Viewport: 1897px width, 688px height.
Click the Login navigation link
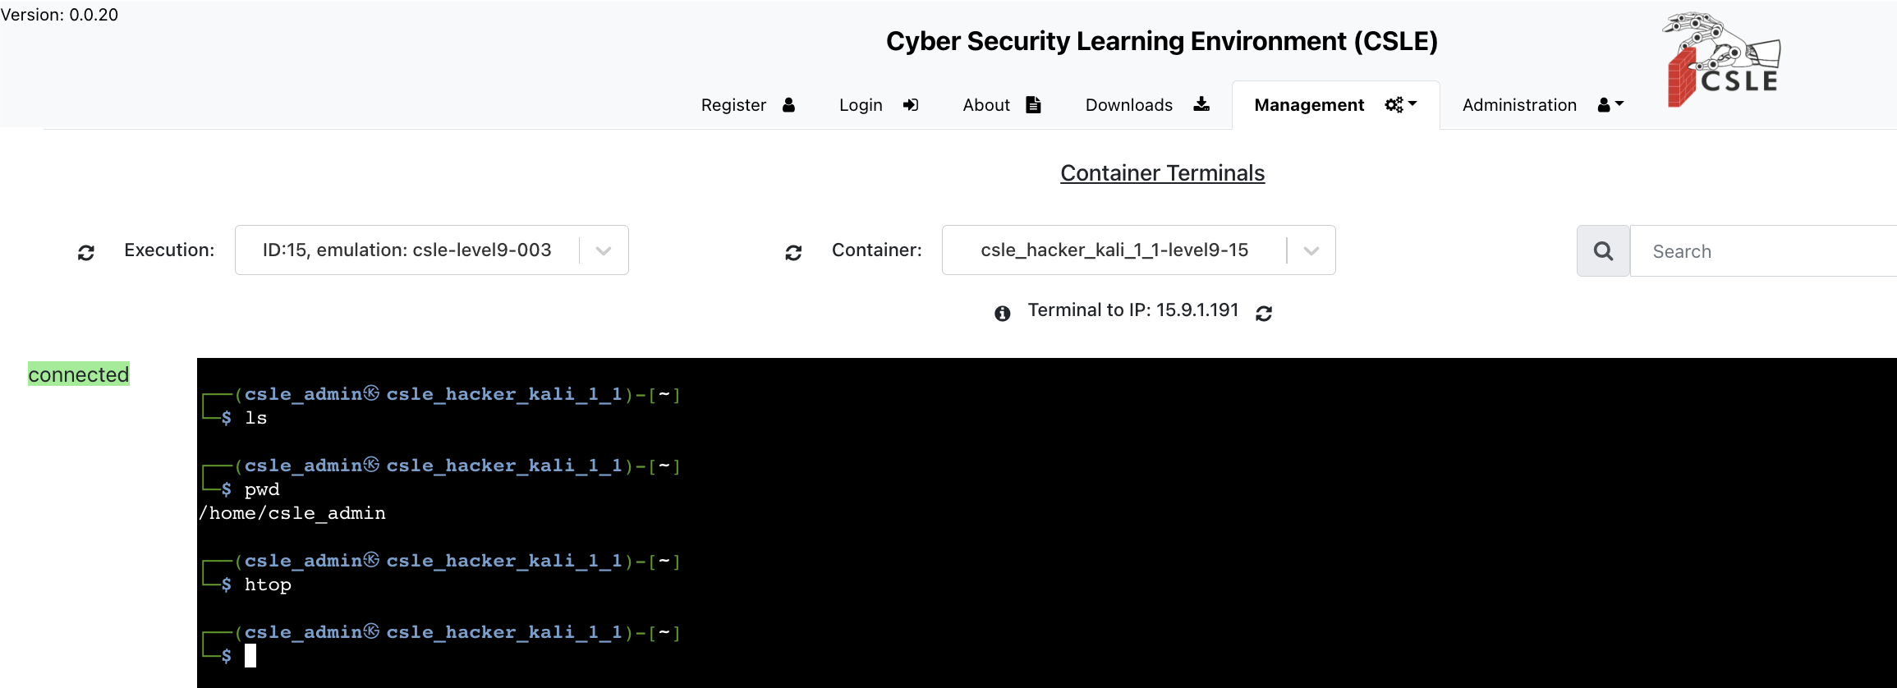coord(861,105)
